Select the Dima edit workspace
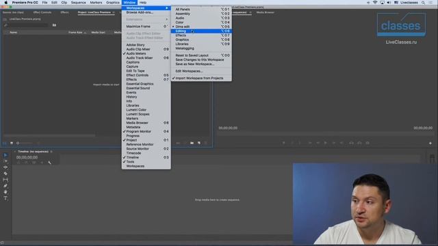The image size is (438, 246). click(201, 27)
